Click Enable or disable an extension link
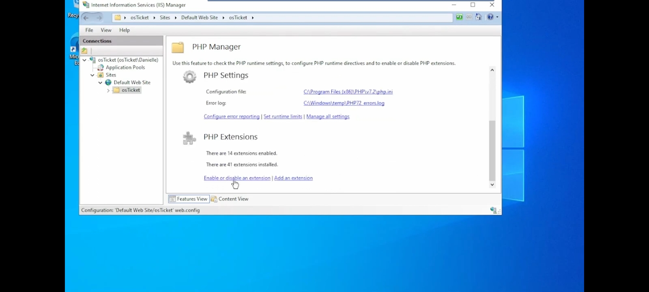649x292 pixels. 237,178
